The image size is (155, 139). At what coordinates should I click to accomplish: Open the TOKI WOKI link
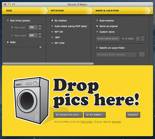pyautogui.click(x=87, y=122)
